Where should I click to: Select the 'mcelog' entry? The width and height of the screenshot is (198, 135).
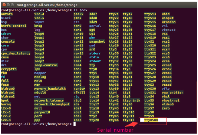click(x=40, y=77)
